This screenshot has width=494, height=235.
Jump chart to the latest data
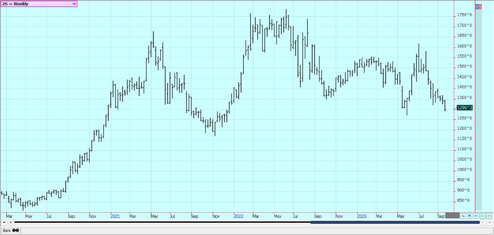click(x=489, y=222)
